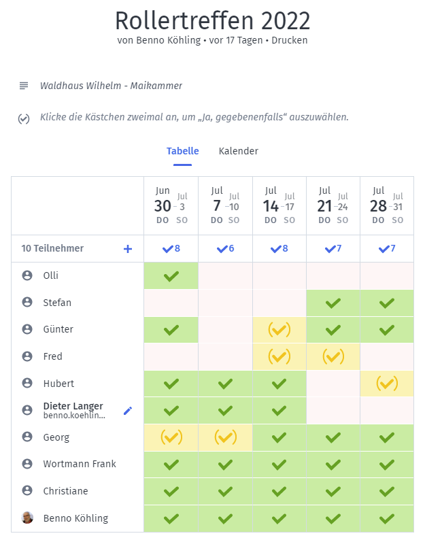The width and height of the screenshot is (425, 540).
Task: Click the blue checkmark count for Jun 30
Action: [171, 249]
